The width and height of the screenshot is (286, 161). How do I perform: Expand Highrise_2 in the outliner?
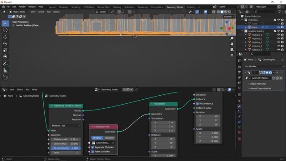coord(246,39)
